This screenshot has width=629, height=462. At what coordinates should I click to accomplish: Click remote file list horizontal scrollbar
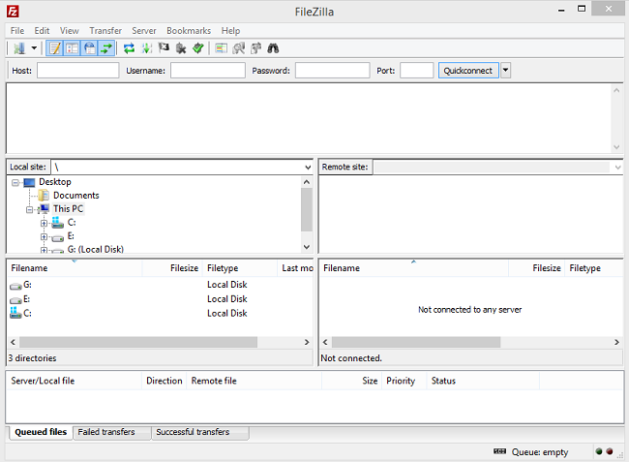tap(416, 343)
